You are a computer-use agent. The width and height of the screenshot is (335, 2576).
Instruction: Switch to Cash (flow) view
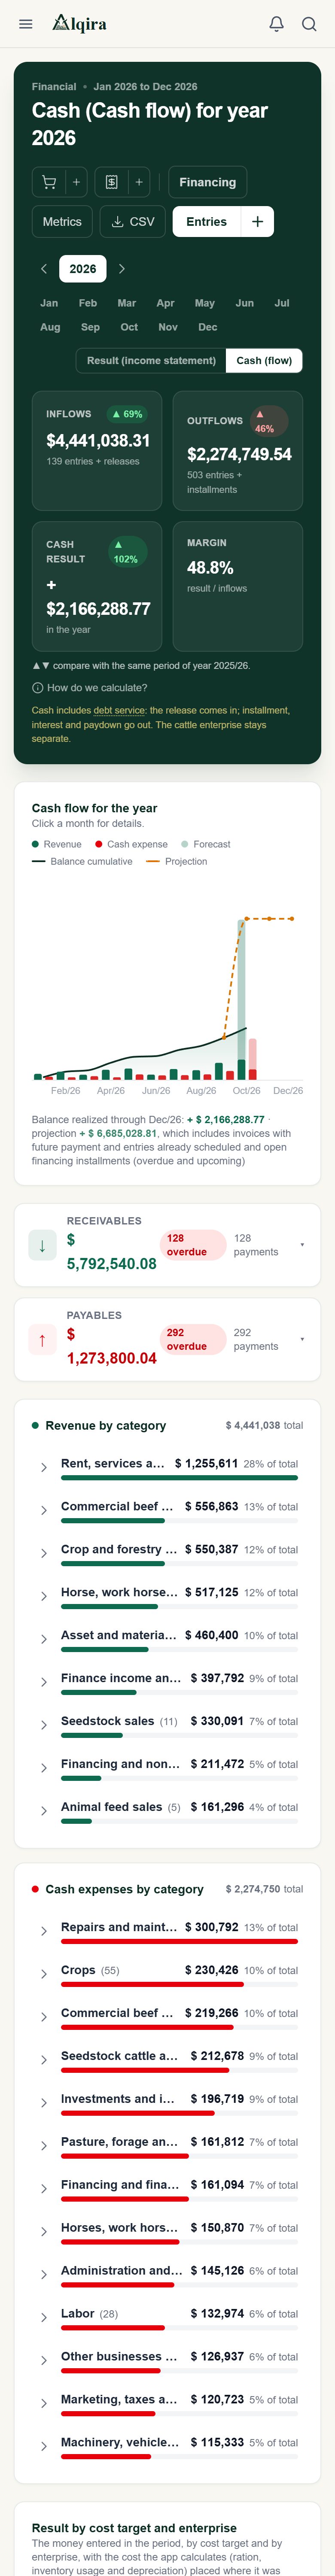pos(264,361)
